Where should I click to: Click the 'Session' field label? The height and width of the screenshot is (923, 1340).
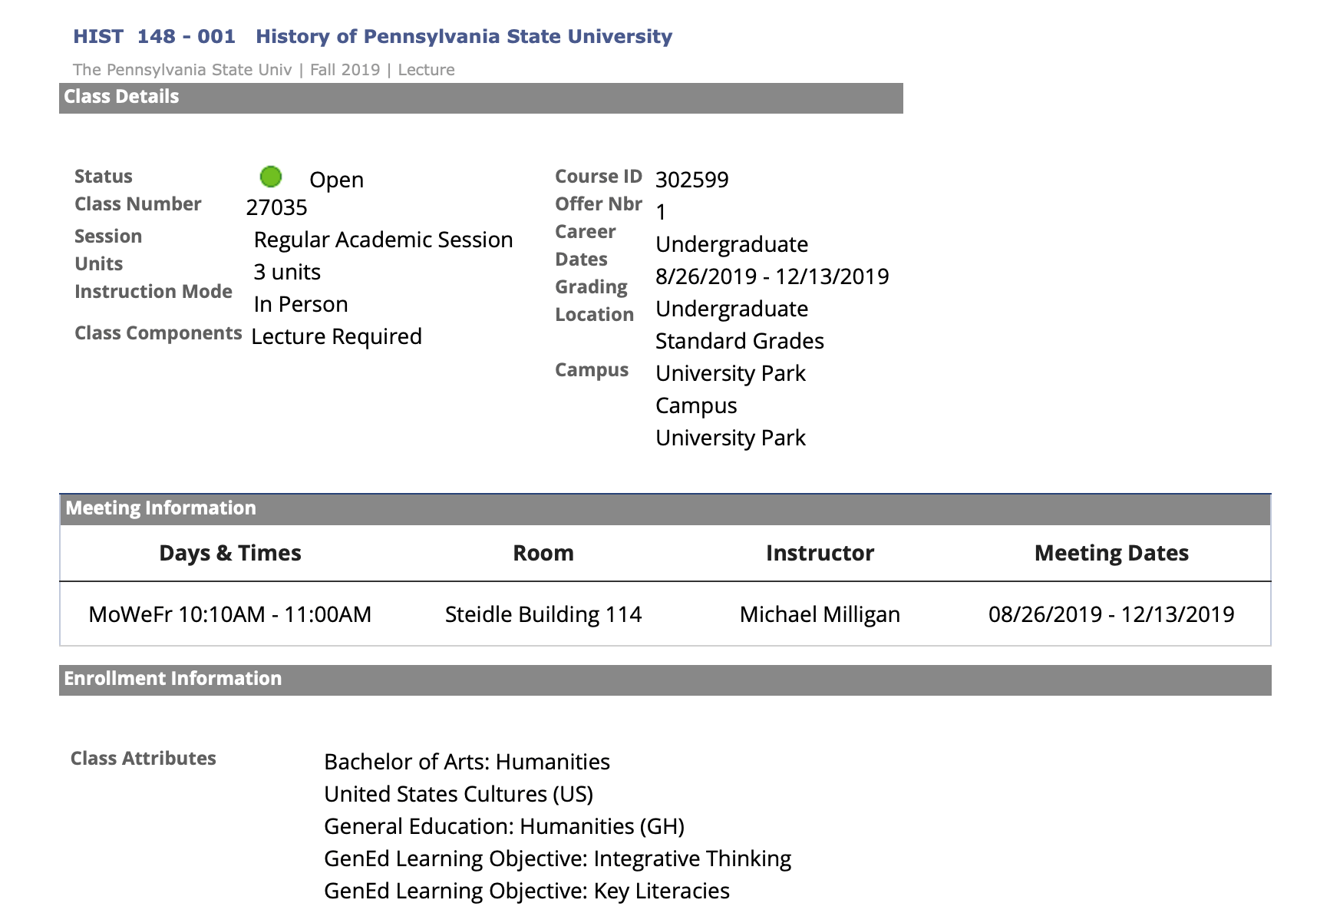tap(108, 237)
